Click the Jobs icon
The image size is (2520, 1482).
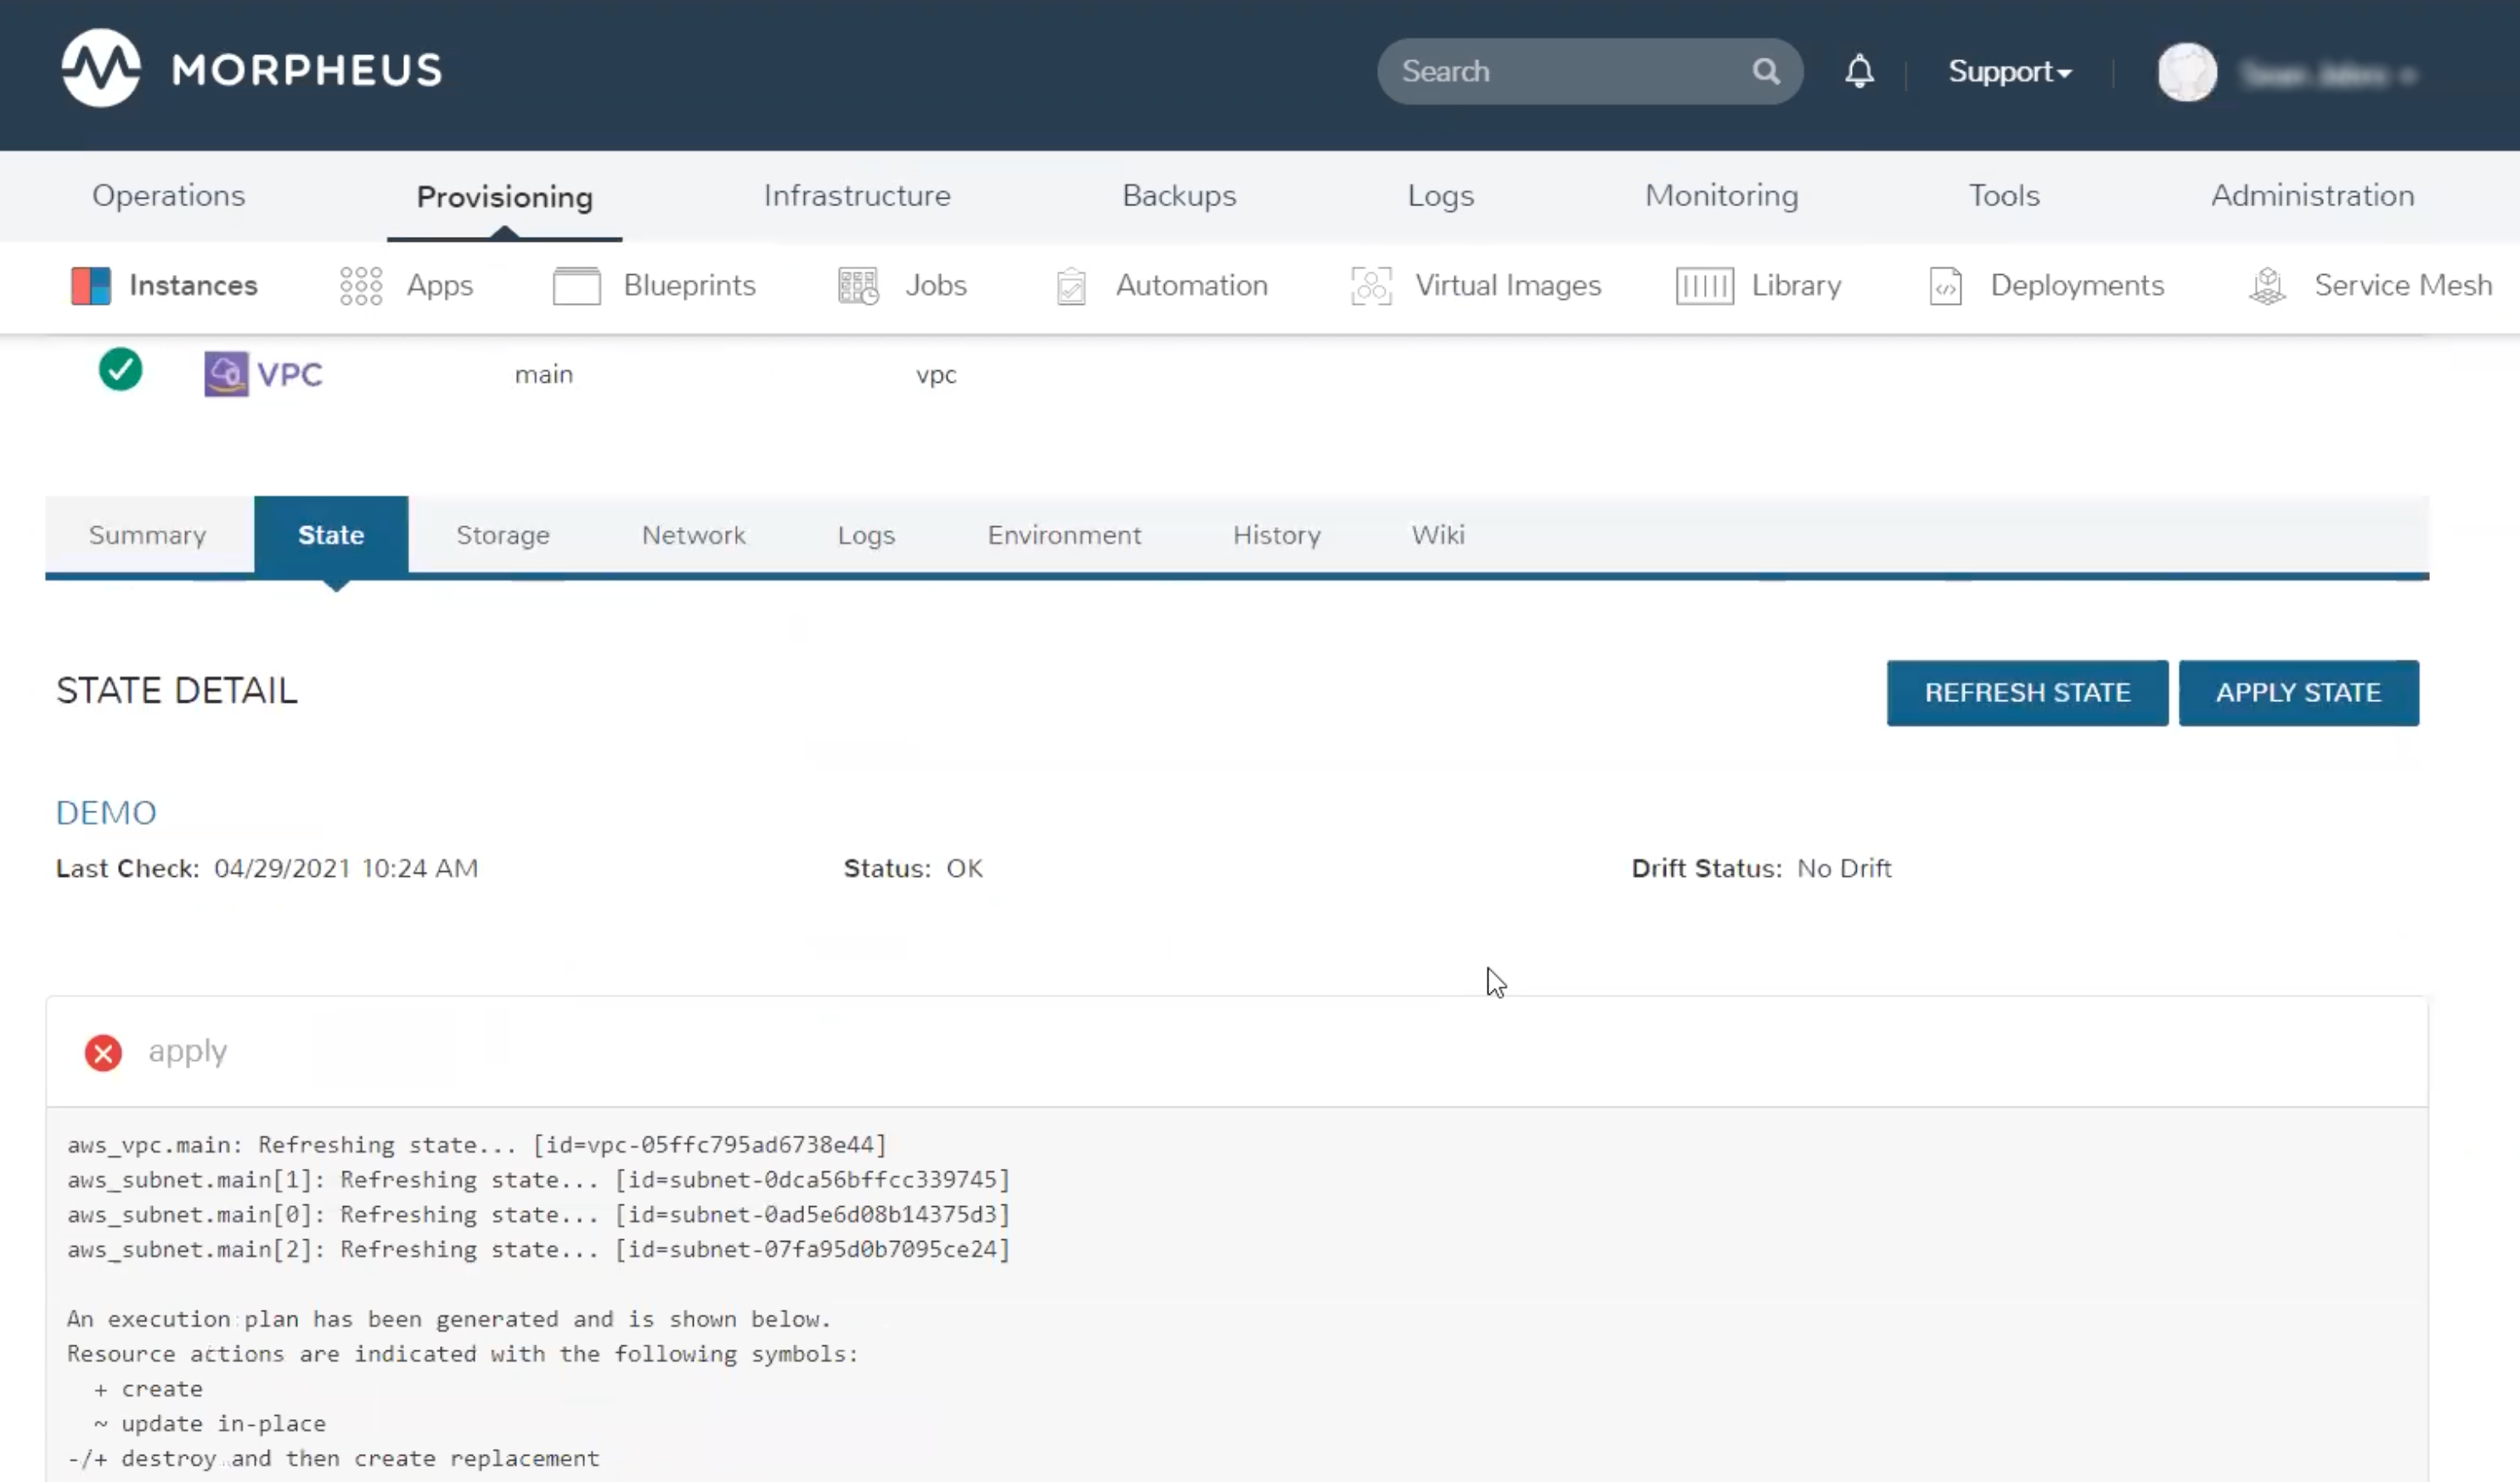pyautogui.click(x=858, y=286)
